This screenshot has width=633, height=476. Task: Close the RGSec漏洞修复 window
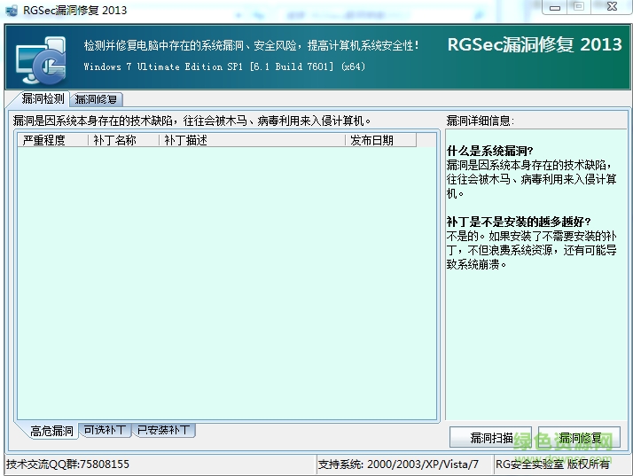point(611,7)
